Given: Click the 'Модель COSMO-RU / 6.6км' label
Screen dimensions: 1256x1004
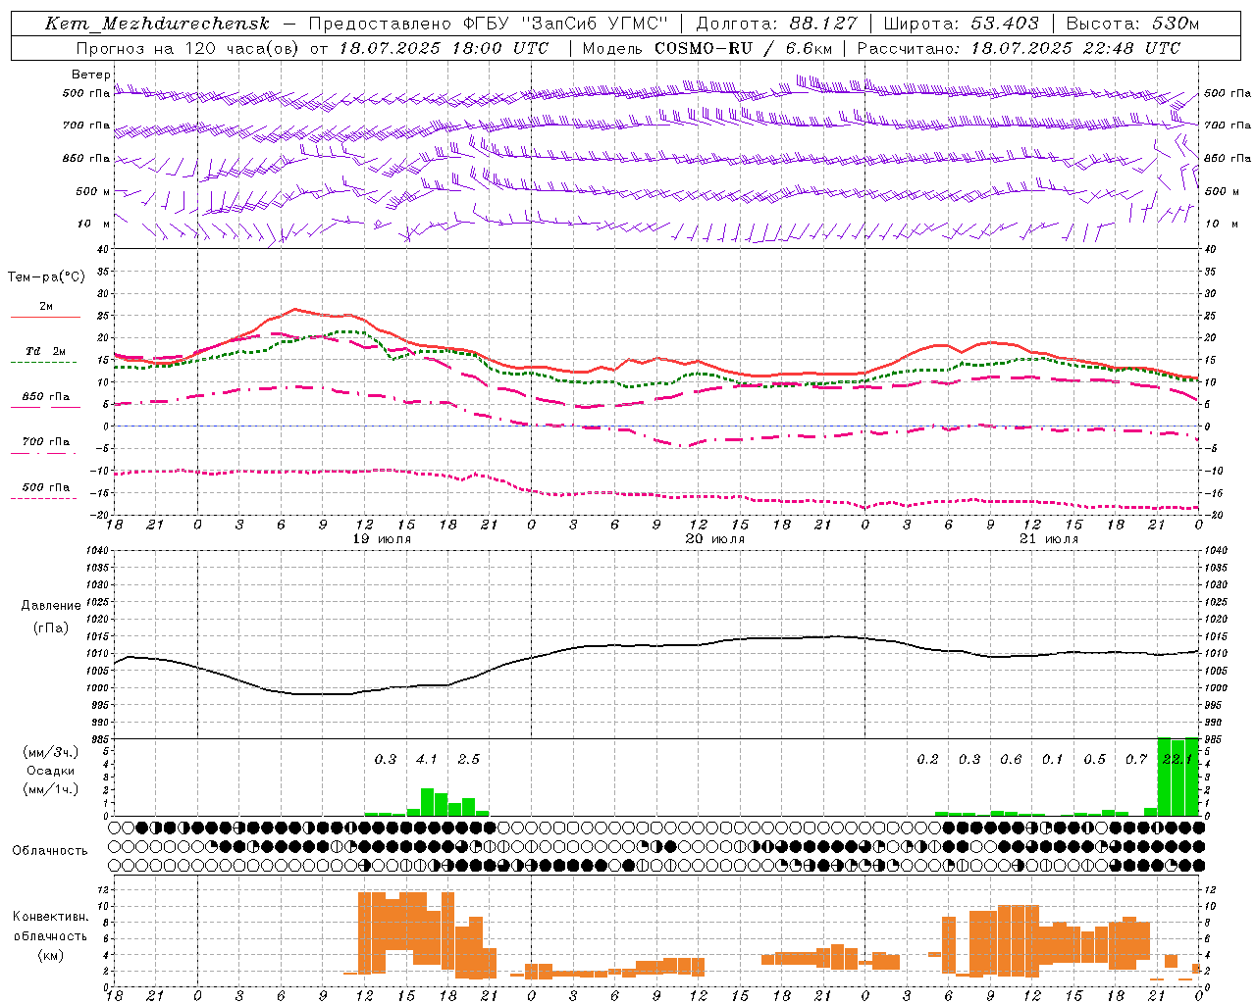Looking at the screenshot, I should [x=707, y=48].
